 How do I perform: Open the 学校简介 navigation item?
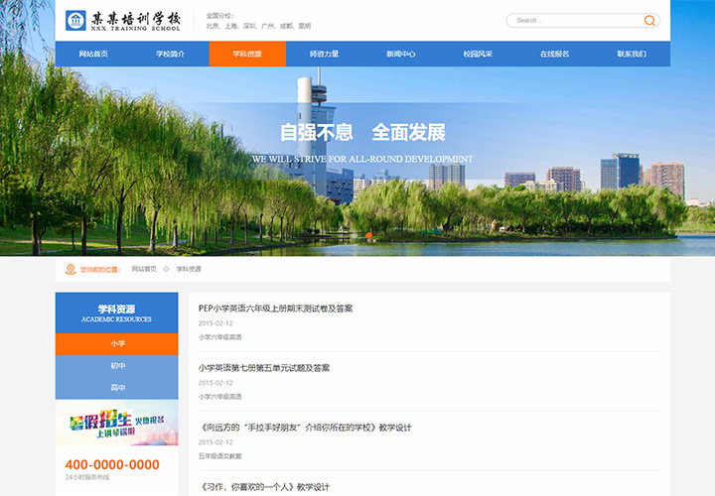[x=171, y=54]
